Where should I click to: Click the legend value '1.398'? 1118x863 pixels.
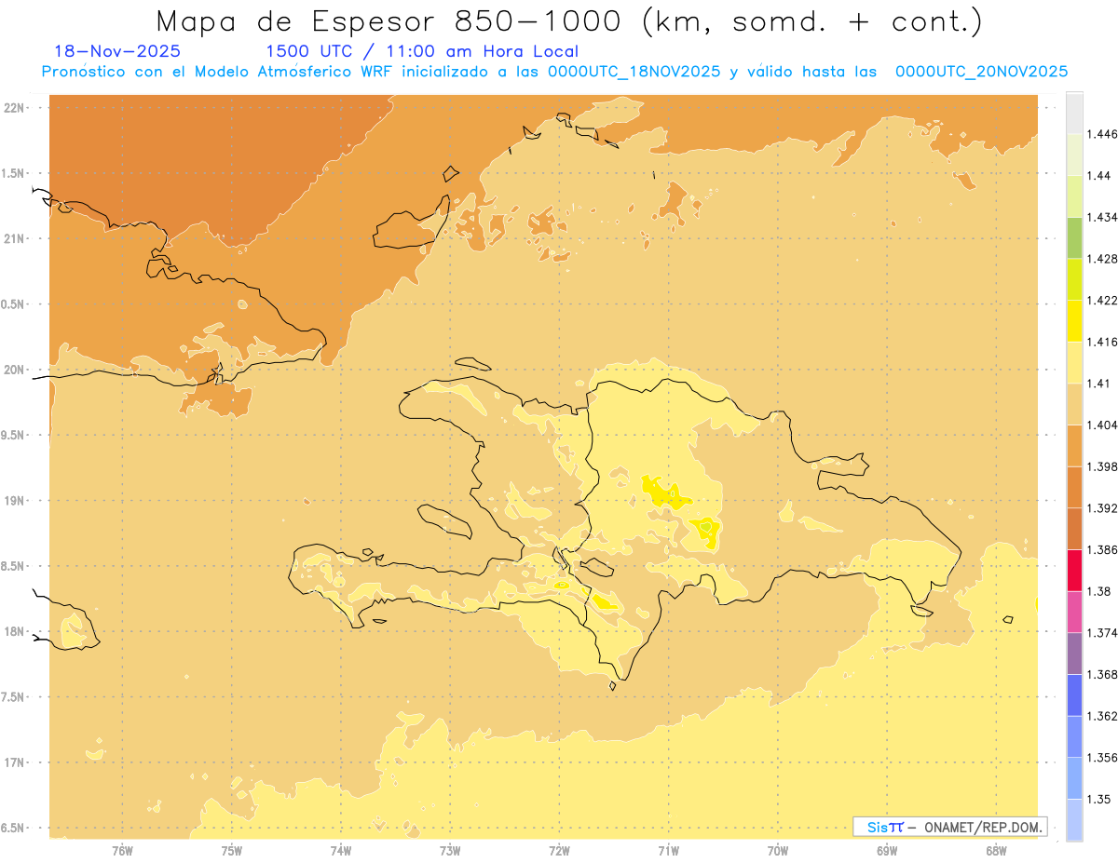click(1102, 466)
